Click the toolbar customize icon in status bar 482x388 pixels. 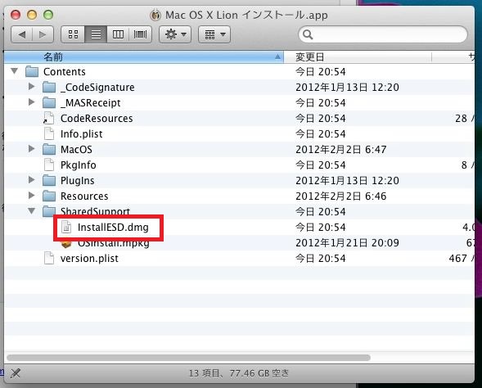click(16, 373)
